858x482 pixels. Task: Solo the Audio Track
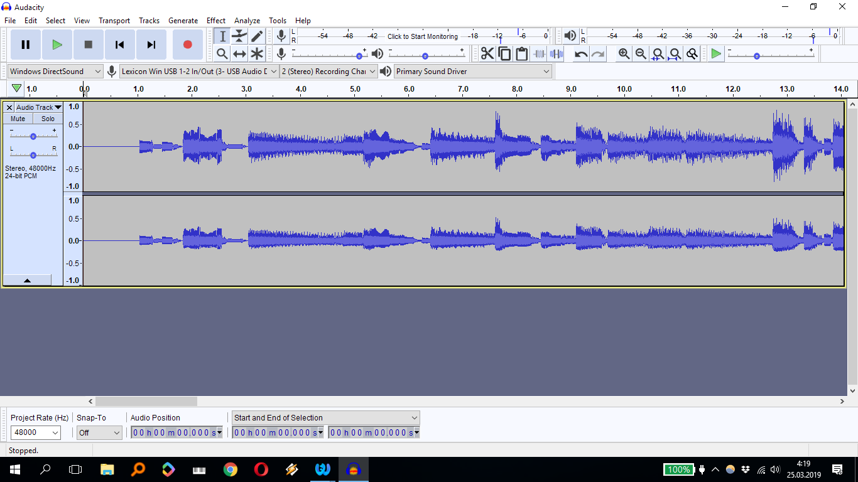48,119
